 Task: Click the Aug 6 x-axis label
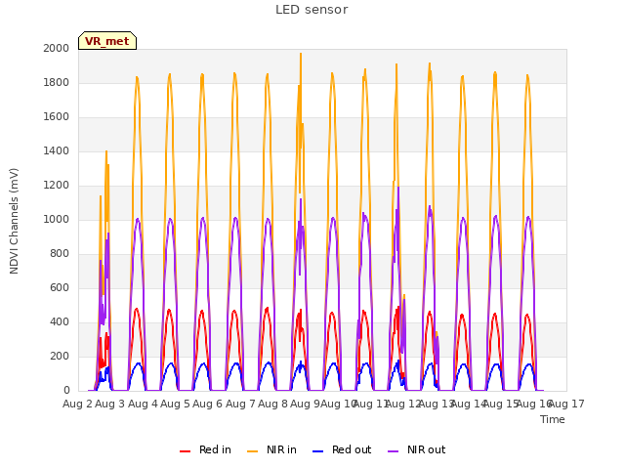tap(207, 404)
